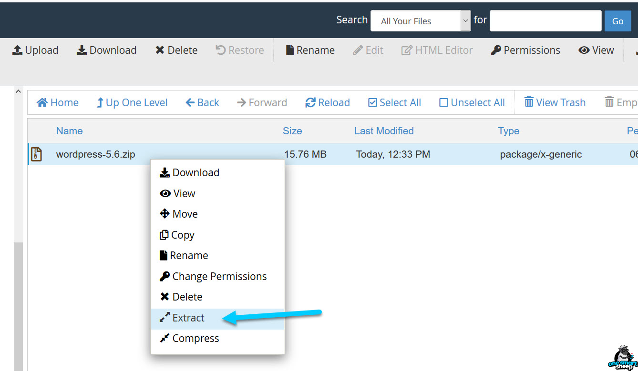The image size is (638, 371).
Task: Click the search text field
Action: [x=545, y=21]
